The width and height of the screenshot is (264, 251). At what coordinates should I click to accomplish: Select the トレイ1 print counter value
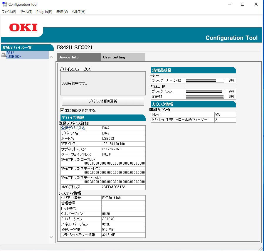coord(225,114)
